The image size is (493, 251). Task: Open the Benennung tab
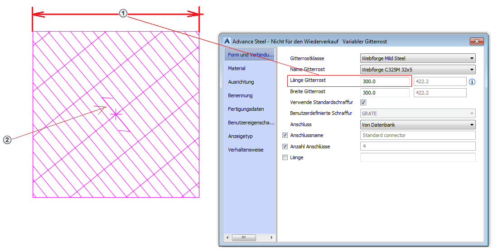pyautogui.click(x=240, y=95)
